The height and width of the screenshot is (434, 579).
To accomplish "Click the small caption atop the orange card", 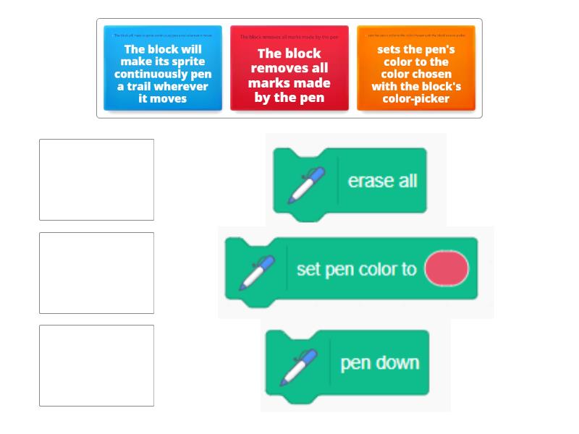I will coord(416,35).
